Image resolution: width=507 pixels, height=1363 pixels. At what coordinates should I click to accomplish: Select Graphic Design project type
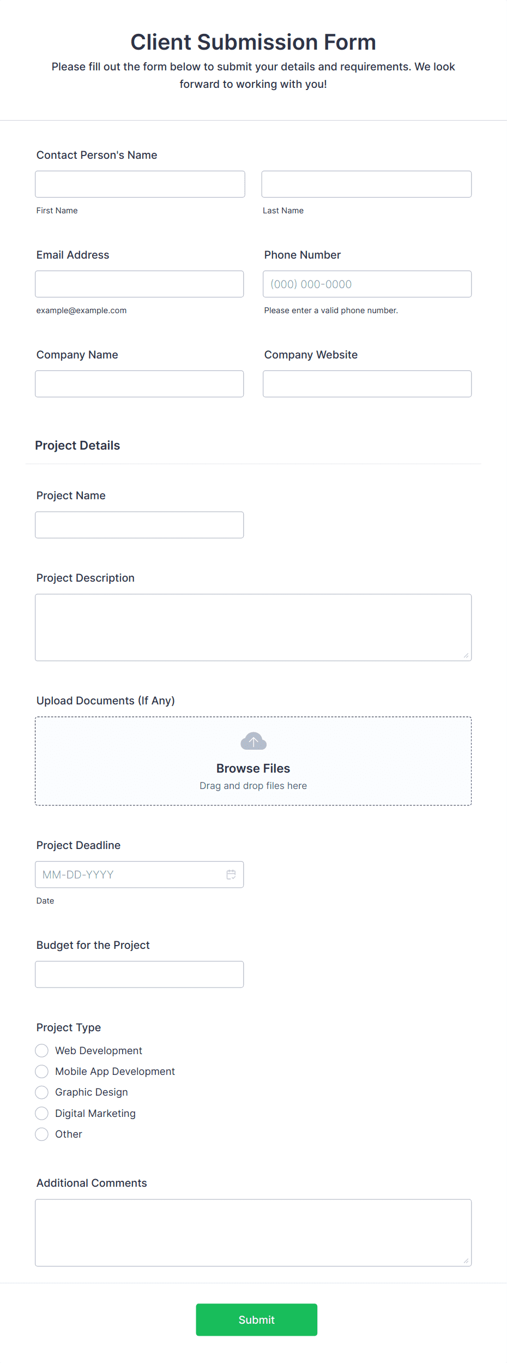[x=41, y=1092]
